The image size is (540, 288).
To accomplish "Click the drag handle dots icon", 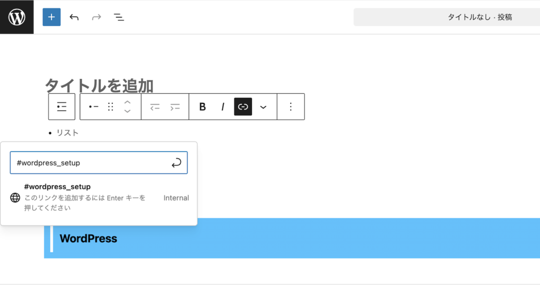I will pos(111,106).
